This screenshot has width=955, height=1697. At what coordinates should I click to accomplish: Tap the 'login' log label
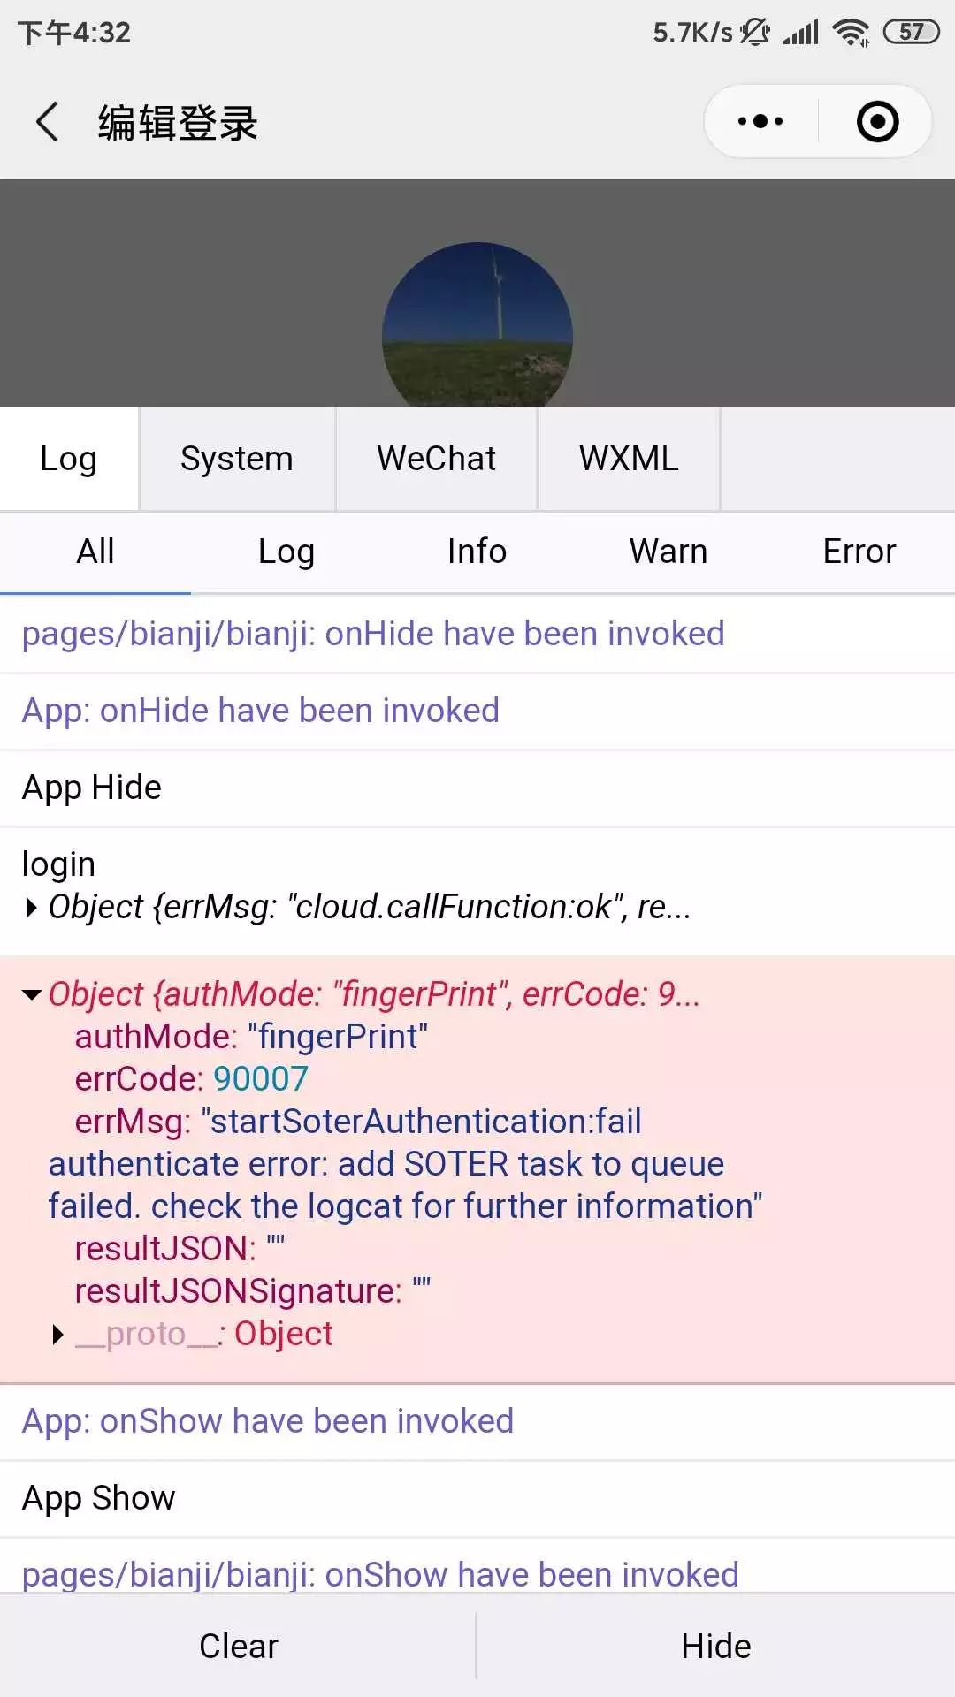tap(58, 864)
